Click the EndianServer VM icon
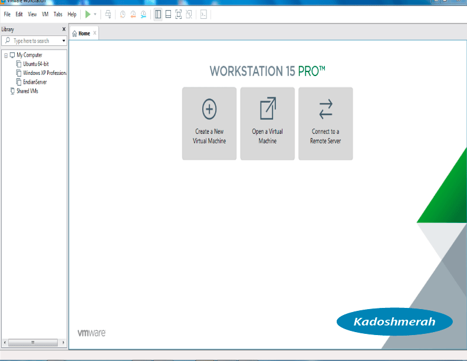The width and height of the screenshot is (467, 361). point(19,82)
